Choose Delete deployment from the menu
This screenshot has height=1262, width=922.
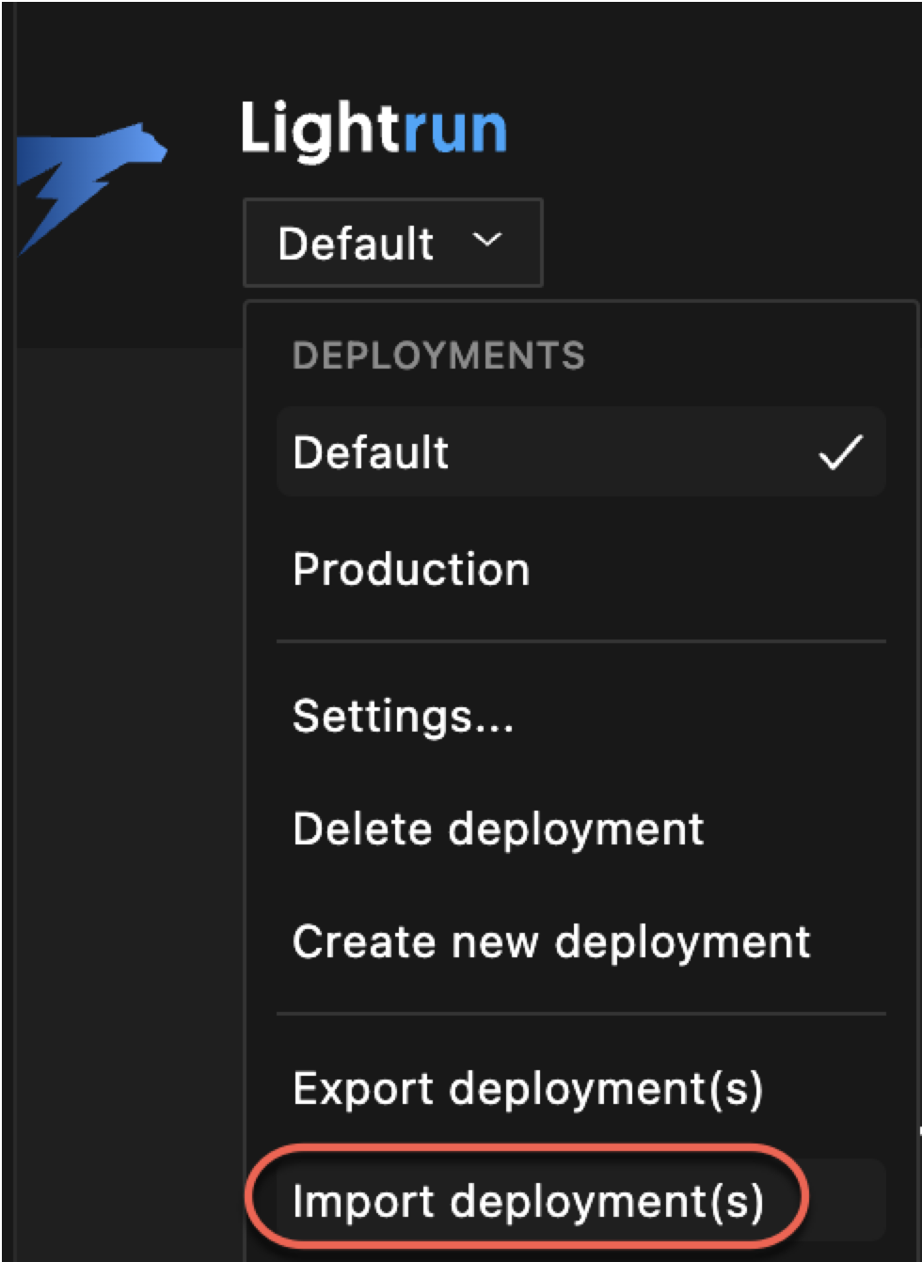[498, 829]
